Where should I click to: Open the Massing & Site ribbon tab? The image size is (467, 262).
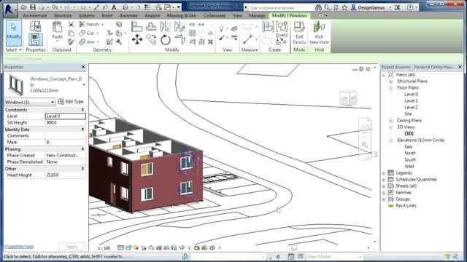(x=182, y=15)
